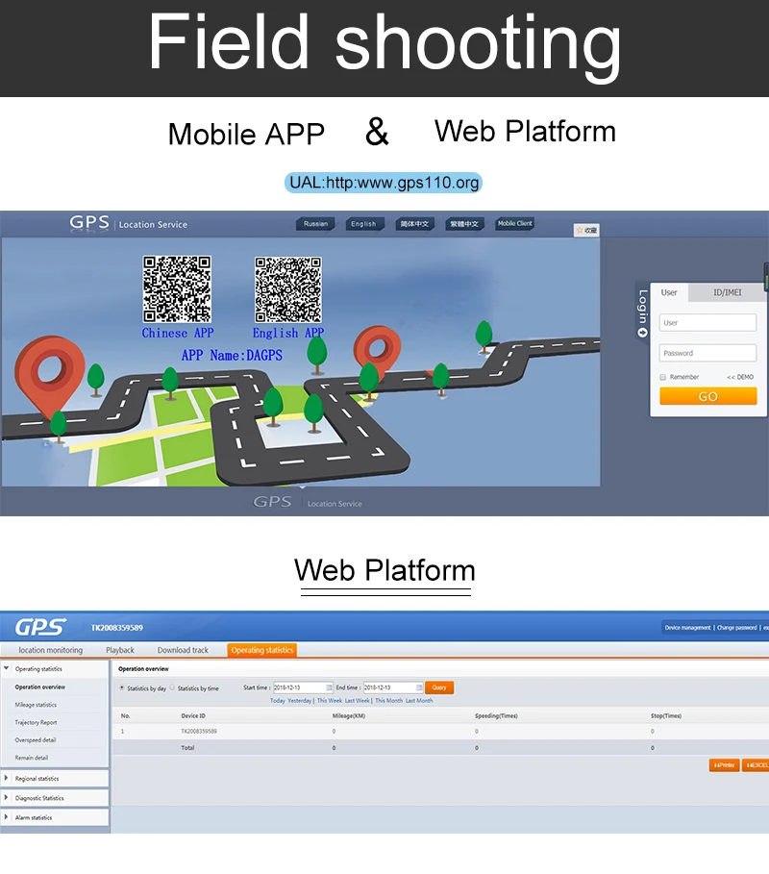This screenshot has width=769, height=874.
Task: Click device ID TK2008359589 table cell
Action: (x=199, y=732)
